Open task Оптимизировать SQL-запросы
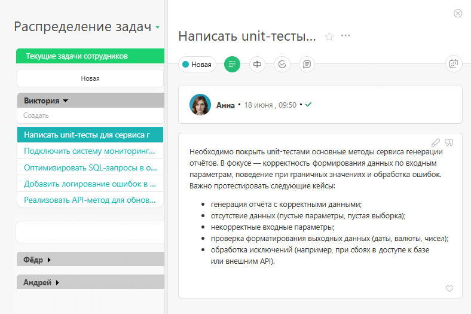471x314 pixels. click(90, 167)
